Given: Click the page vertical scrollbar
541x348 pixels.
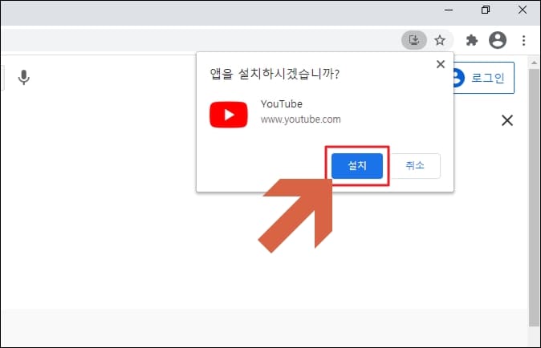Looking at the screenshot, I should point(534,197).
